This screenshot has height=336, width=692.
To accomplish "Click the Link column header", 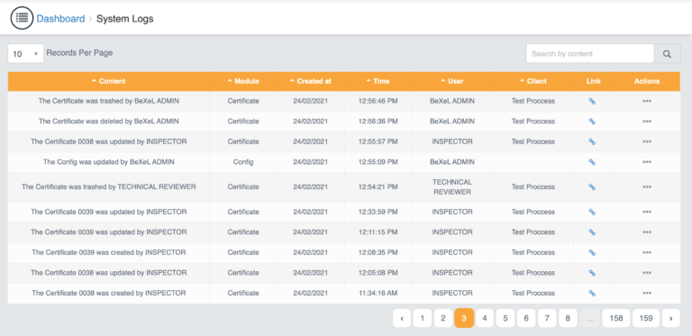I will (594, 81).
